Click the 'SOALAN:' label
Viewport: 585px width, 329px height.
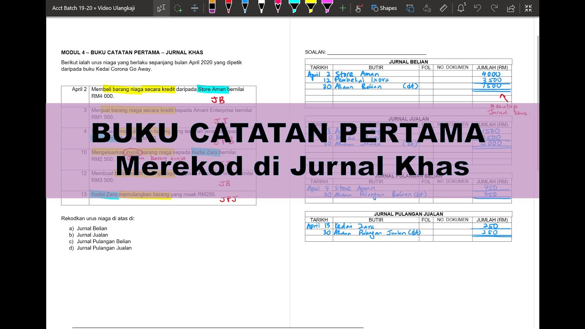[x=315, y=52]
